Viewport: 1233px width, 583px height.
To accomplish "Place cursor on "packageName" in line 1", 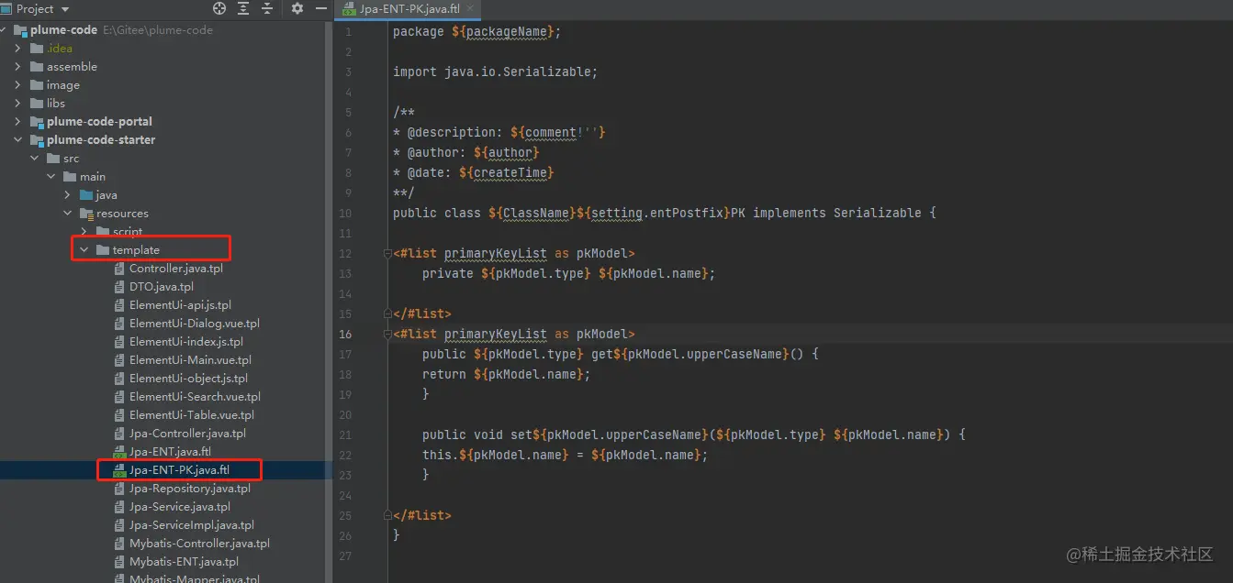I will coord(507,32).
